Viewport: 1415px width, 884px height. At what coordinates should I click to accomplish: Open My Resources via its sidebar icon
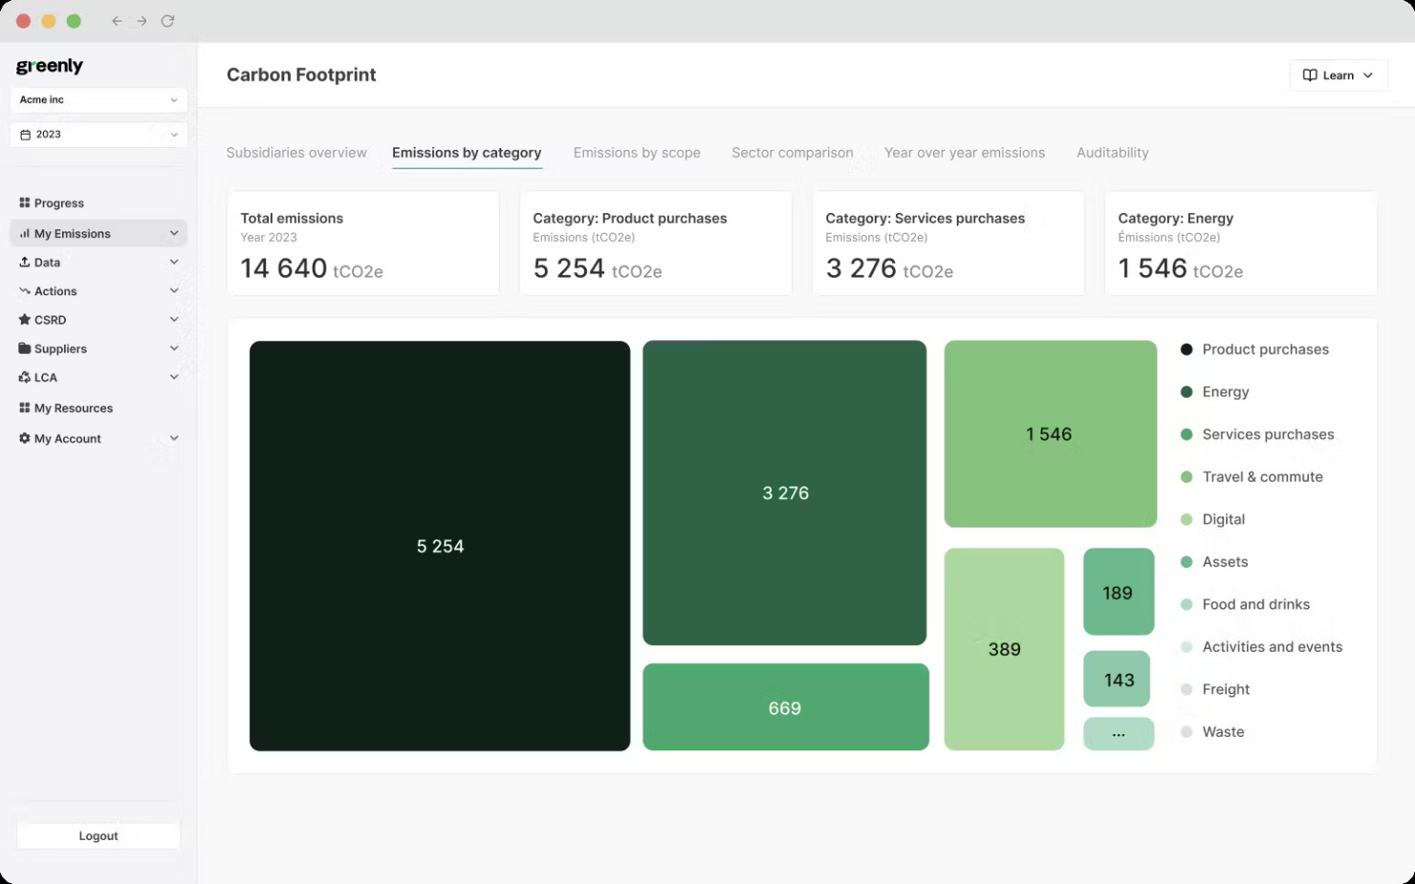point(23,408)
